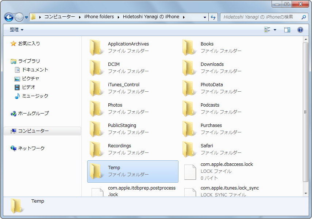Click the back navigation arrow
312x219 pixels.
click(x=8, y=17)
